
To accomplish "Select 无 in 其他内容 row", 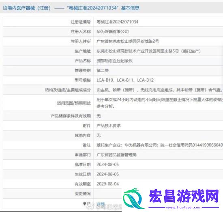I will pos(99,135).
